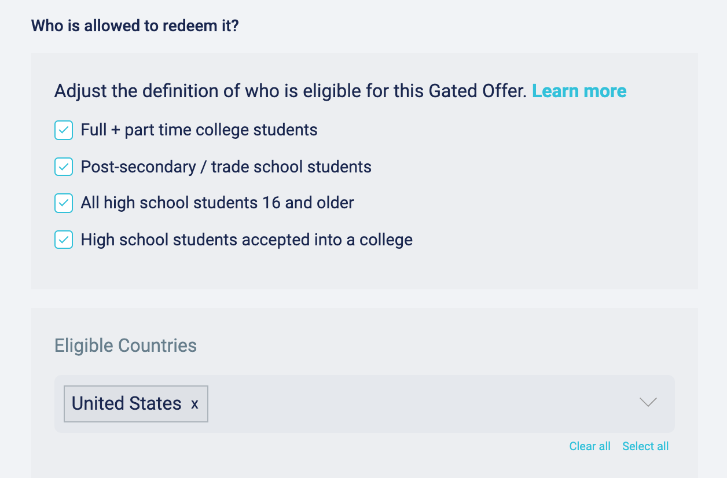Image resolution: width=727 pixels, height=478 pixels.
Task: Click the "Adjust the definition" description text
Action: point(291,91)
